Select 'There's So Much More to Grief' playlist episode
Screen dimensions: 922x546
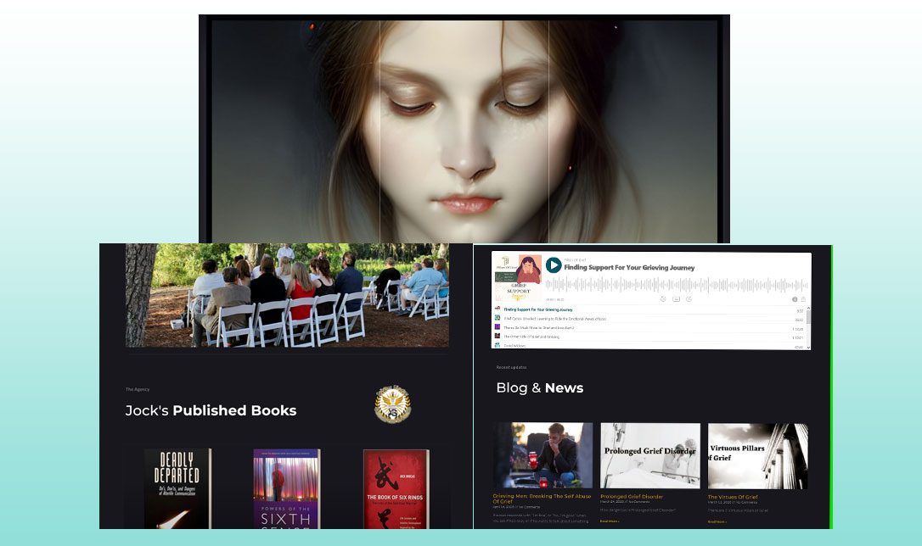[649, 327]
